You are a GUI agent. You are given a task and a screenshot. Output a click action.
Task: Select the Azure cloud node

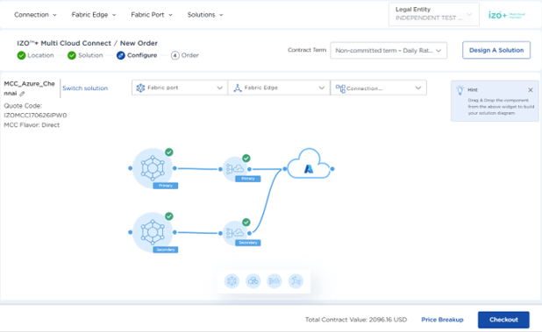[309, 164]
